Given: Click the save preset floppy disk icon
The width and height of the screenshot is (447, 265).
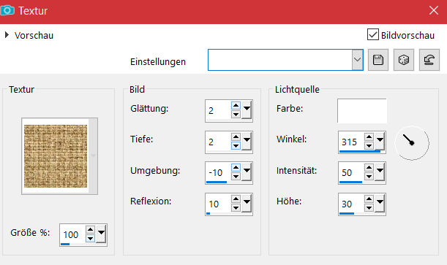Looking at the screenshot, I should tap(378, 60).
